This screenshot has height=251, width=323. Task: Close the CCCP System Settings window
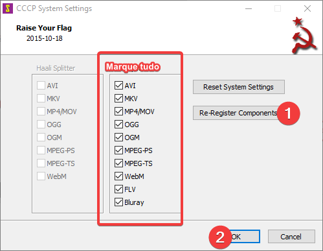(307, 8)
